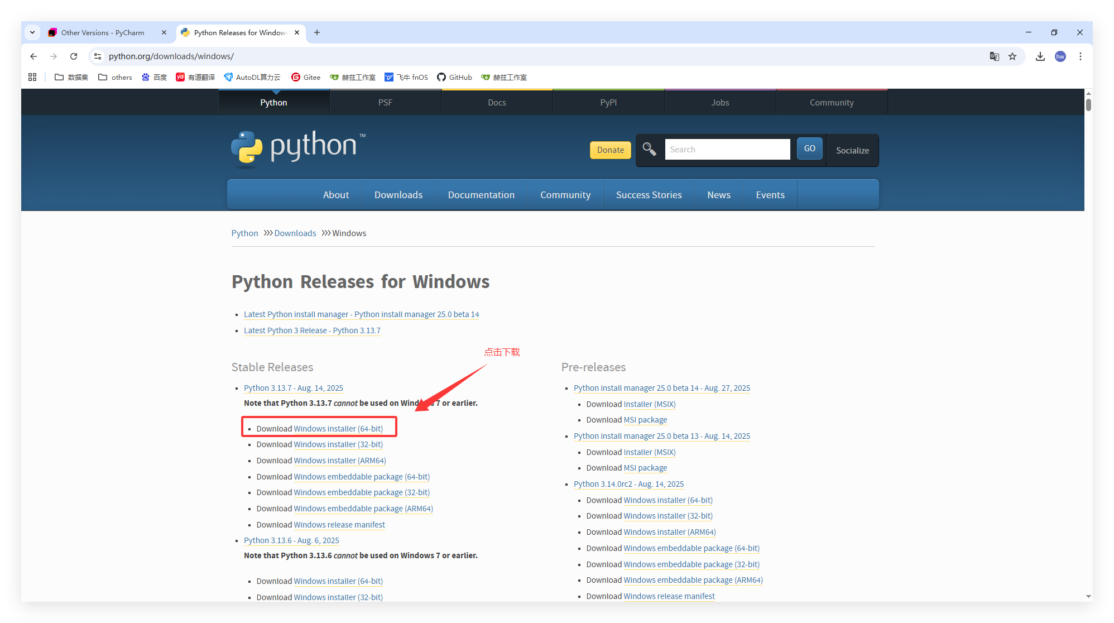1114x623 pixels.
Task: Open the others bookmarks folder
Action: tap(115, 77)
